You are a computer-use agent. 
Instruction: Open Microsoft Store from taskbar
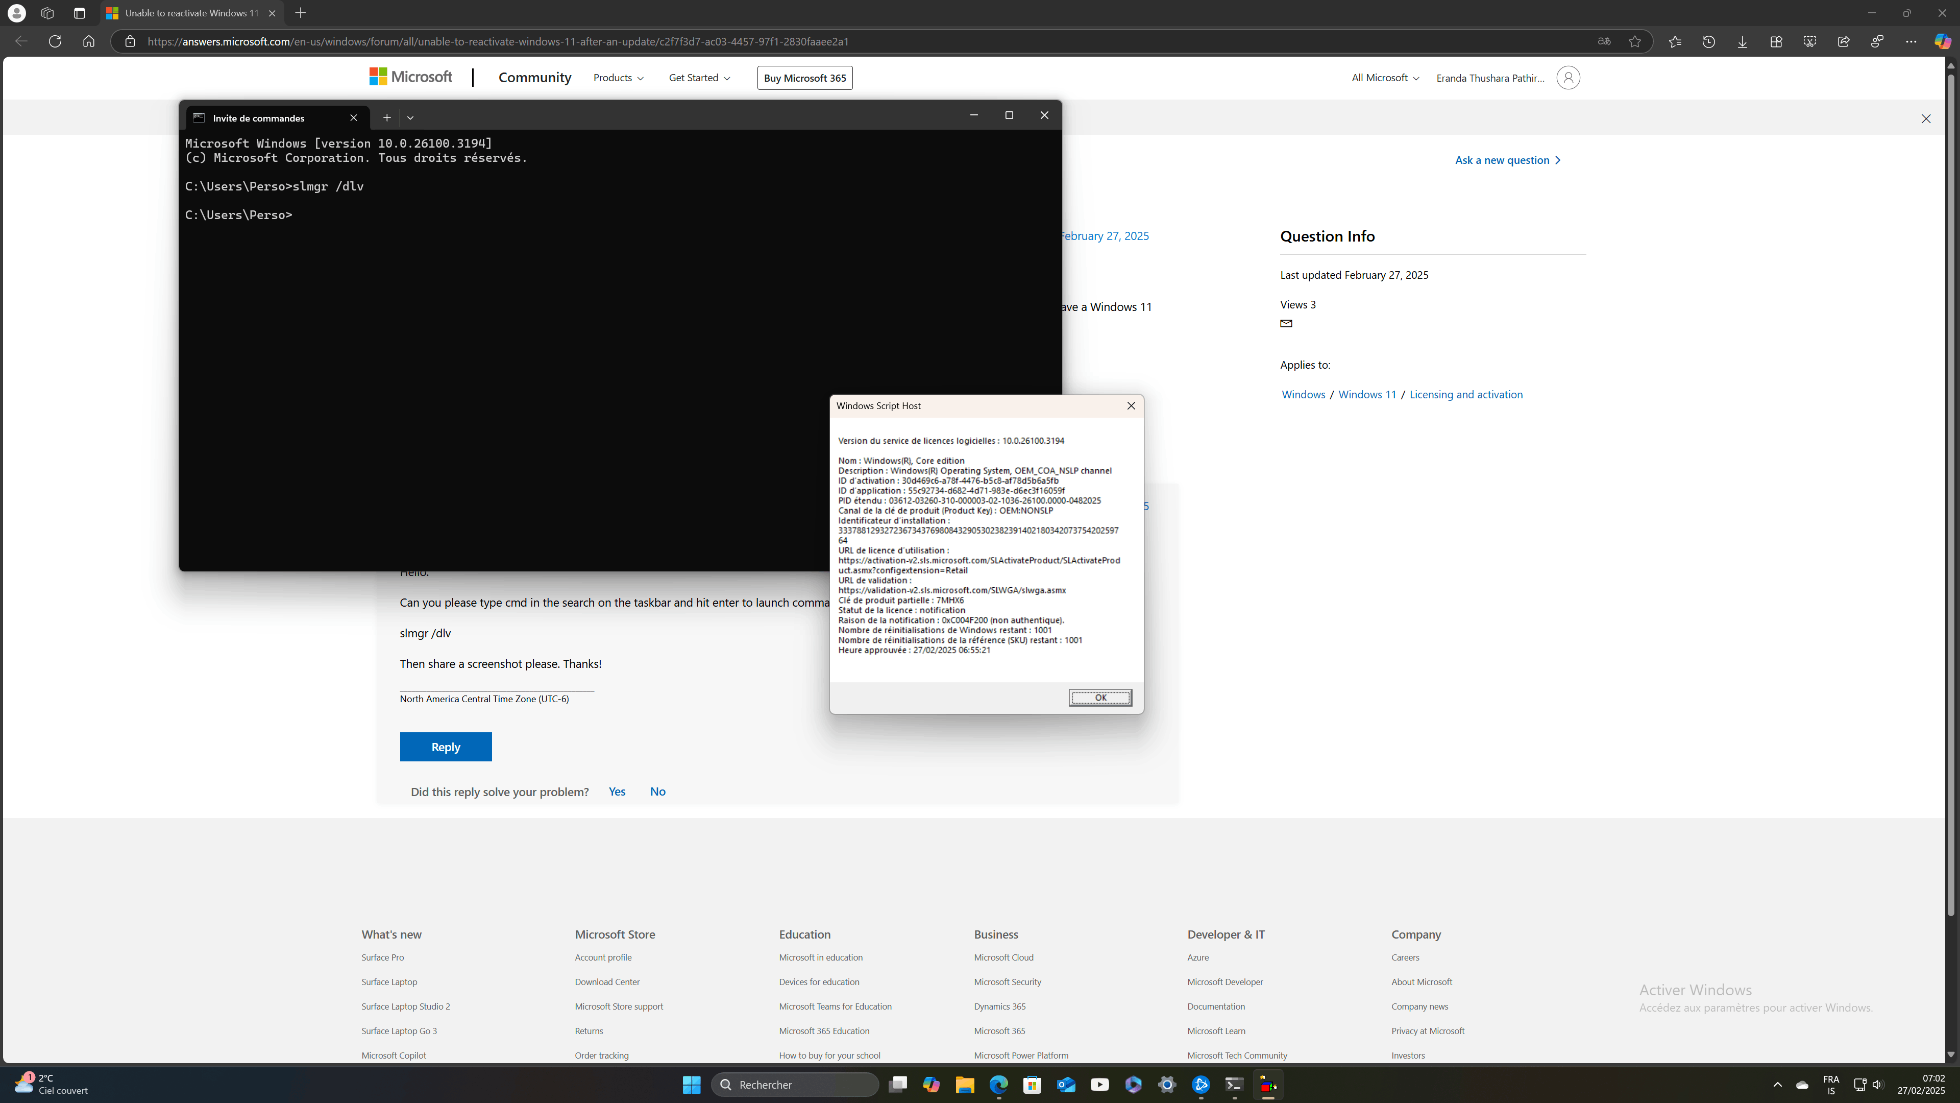click(1032, 1085)
